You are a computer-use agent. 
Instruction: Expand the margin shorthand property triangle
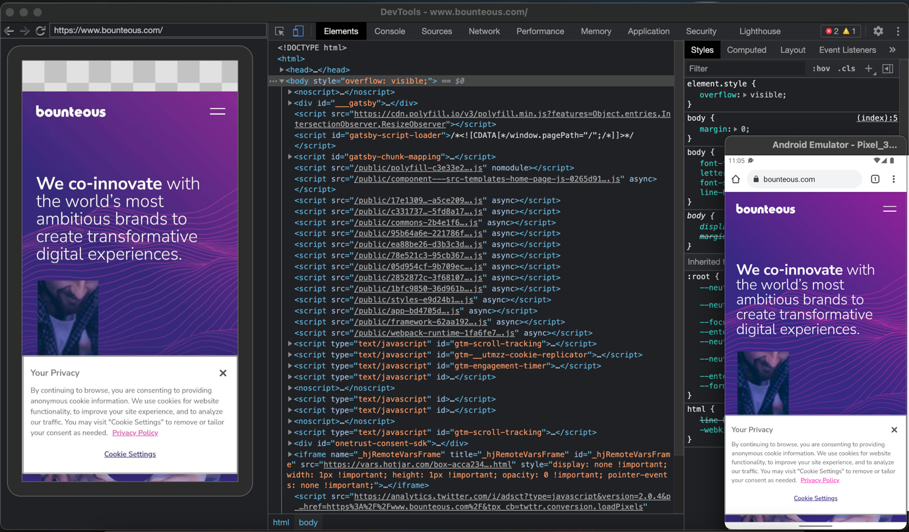pos(736,129)
